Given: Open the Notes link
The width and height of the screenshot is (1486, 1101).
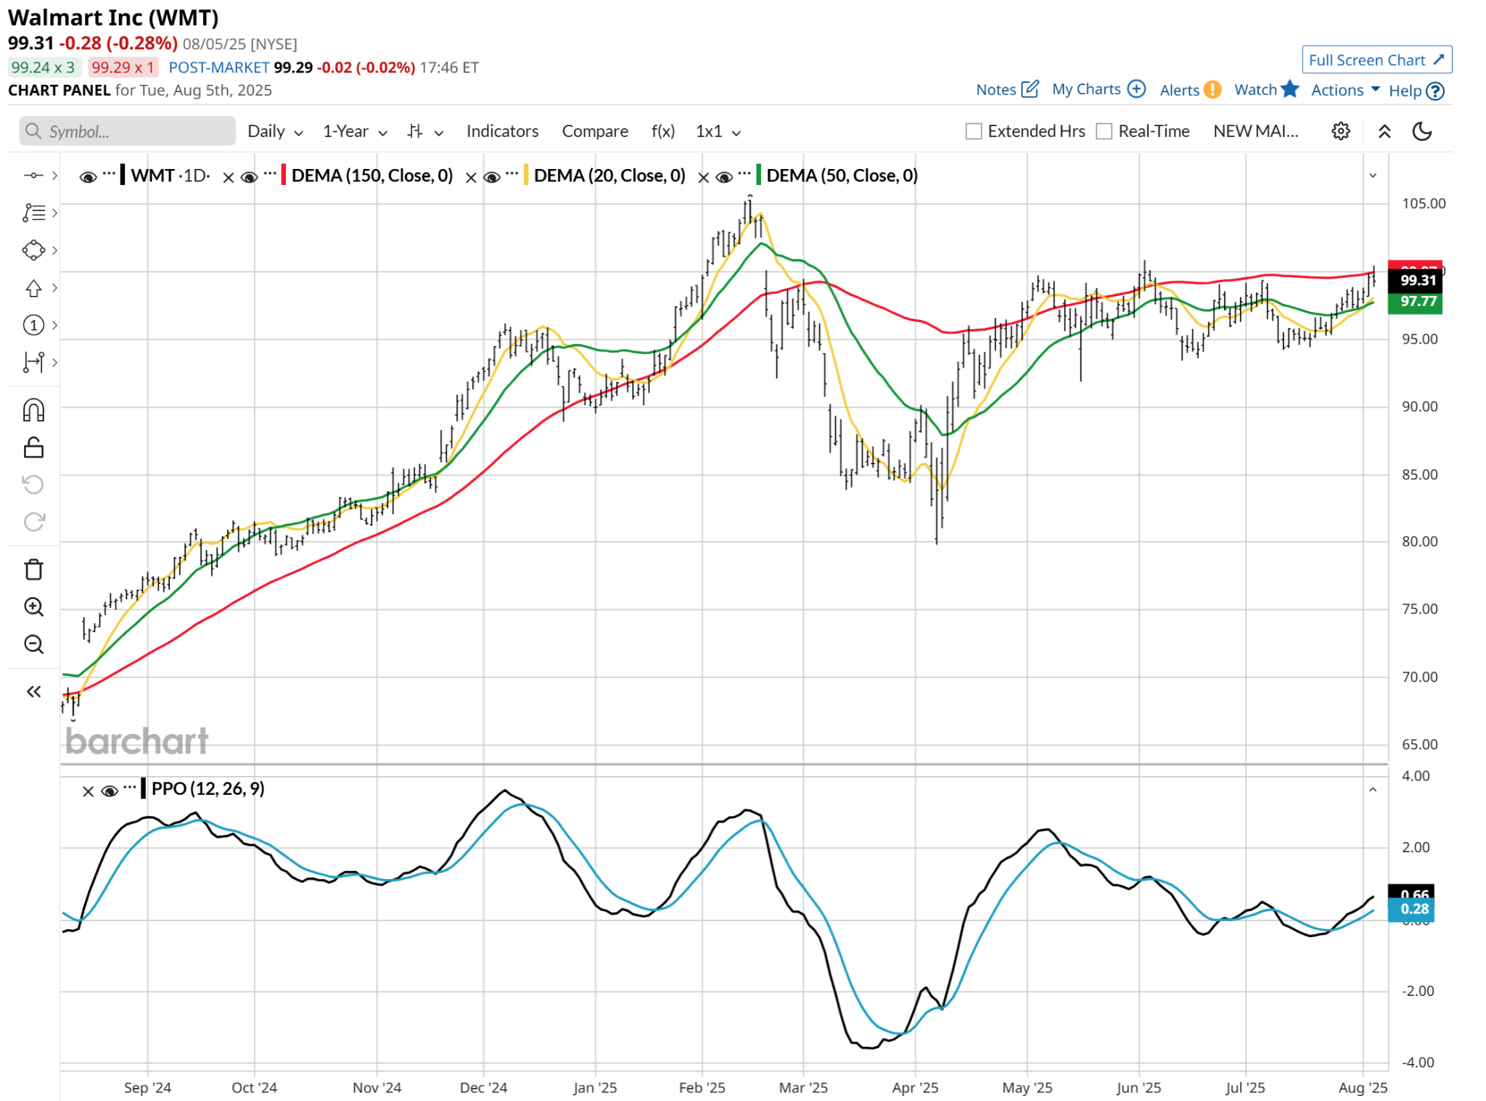Looking at the screenshot, I should tap(996, 90).
